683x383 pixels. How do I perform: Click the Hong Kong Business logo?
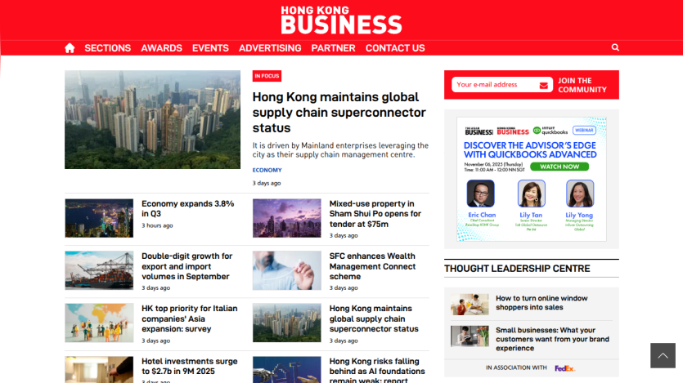[x=341, y=20]
